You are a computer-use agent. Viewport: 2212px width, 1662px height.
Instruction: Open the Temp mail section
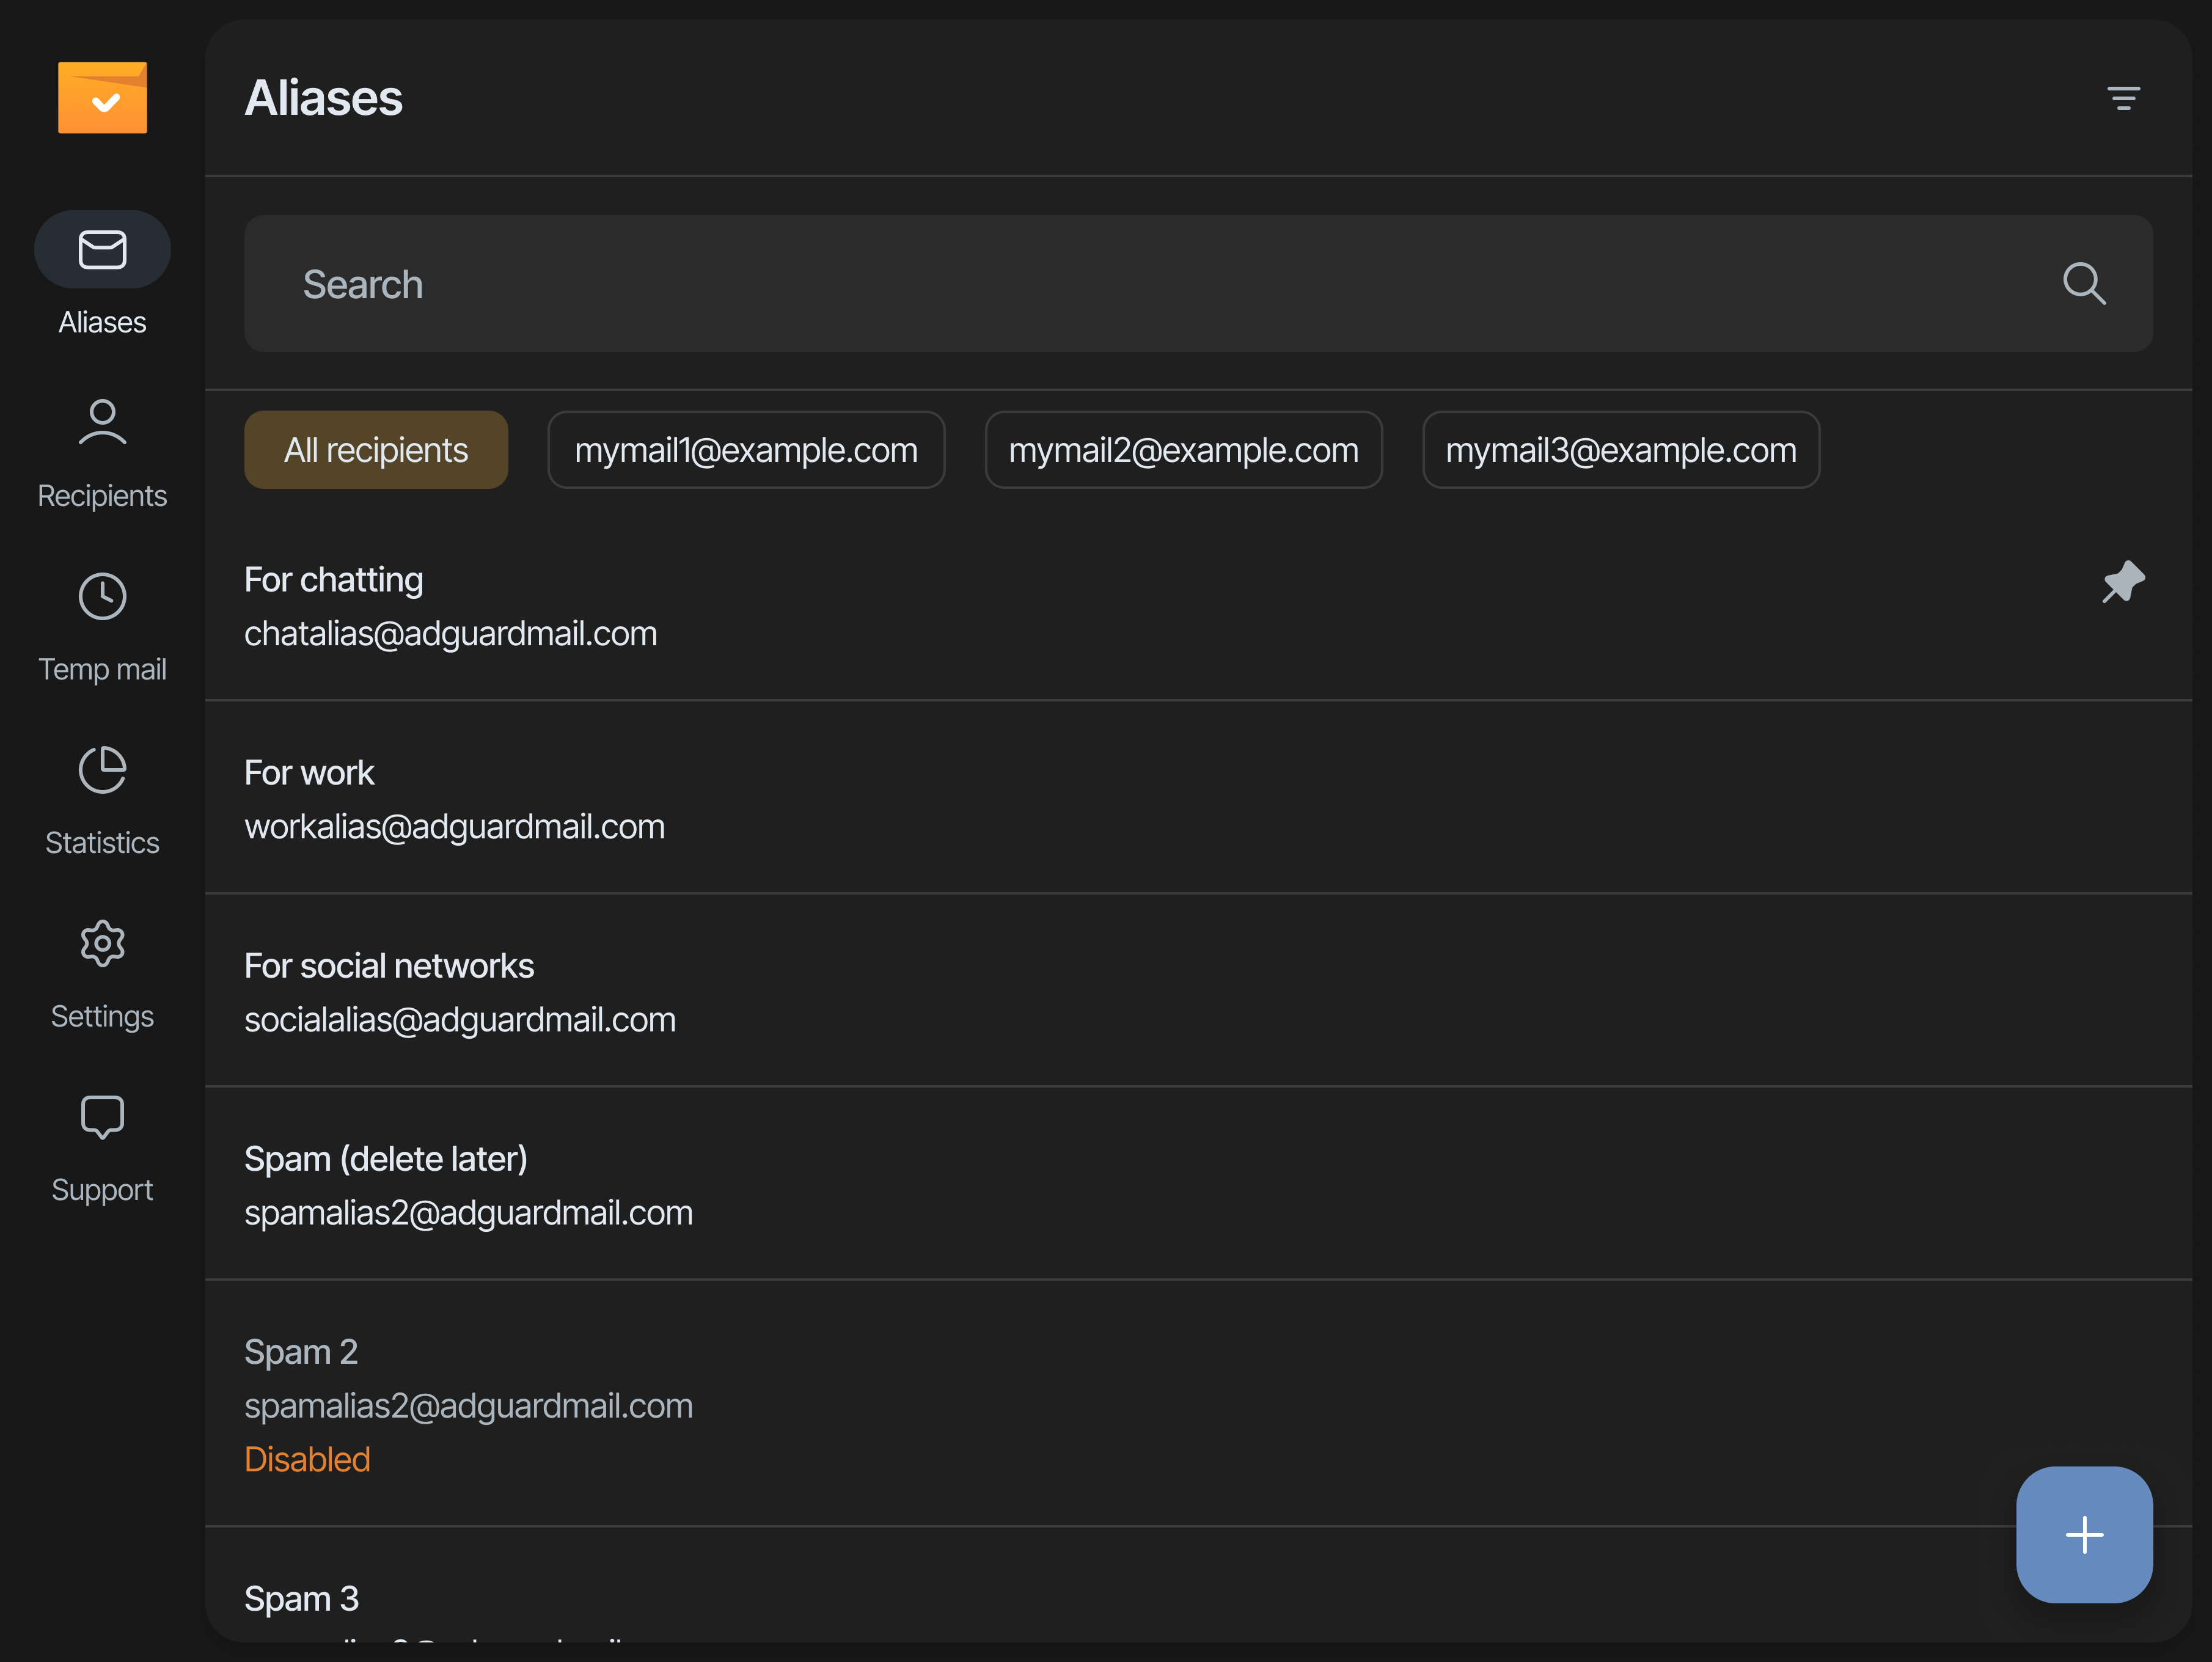[102, 626]
